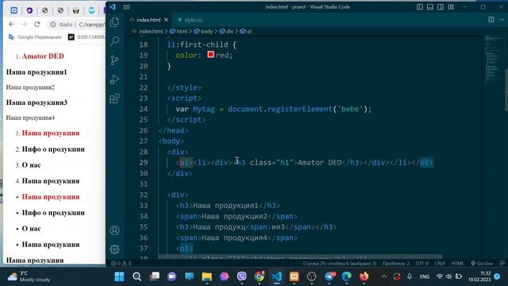Open the VS Code hamburger menu
This screenshot has width=508, height=286.
127,7
